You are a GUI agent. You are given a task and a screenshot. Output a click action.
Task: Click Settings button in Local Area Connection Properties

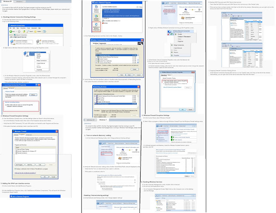[33, 95]
